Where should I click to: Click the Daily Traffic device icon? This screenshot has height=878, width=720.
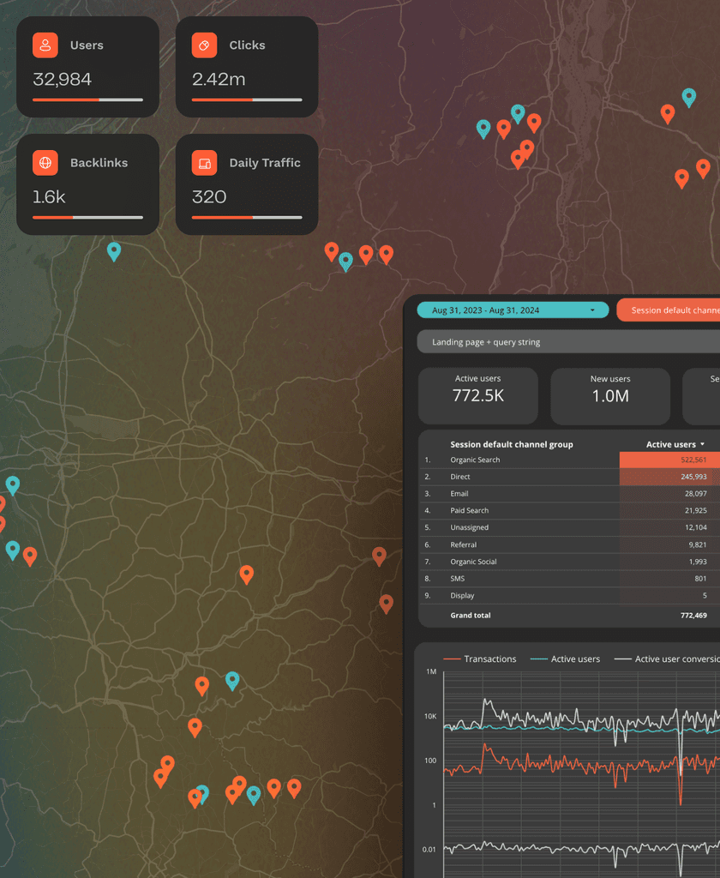[204, 163]
